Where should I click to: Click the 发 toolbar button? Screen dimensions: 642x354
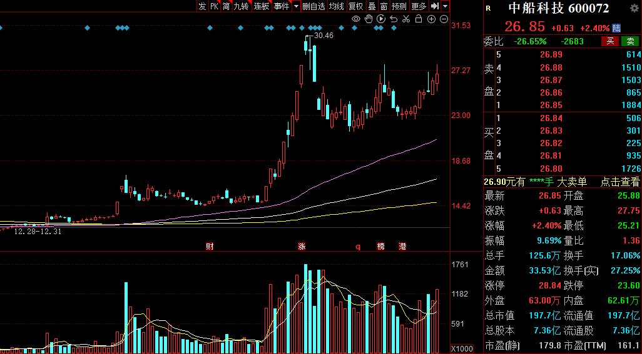202,6
